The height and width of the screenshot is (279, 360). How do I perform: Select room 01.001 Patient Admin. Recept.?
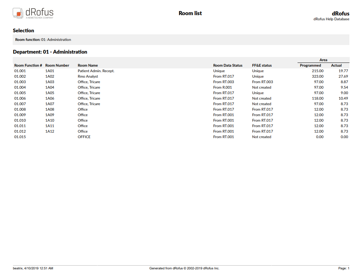(x=96, y=71)
